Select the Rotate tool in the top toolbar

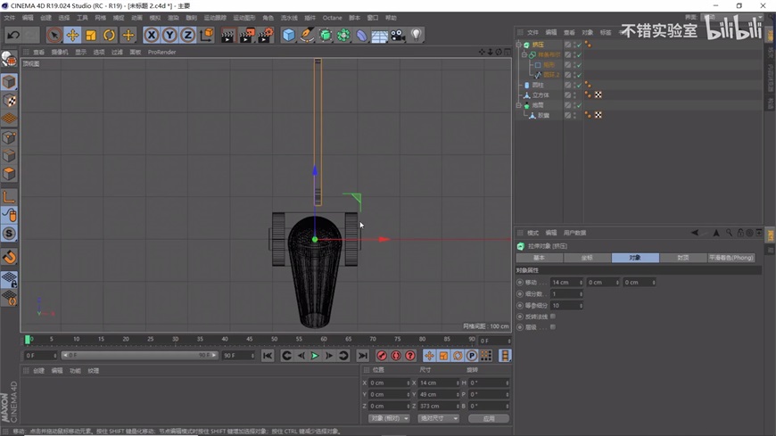tap(109, 35)
